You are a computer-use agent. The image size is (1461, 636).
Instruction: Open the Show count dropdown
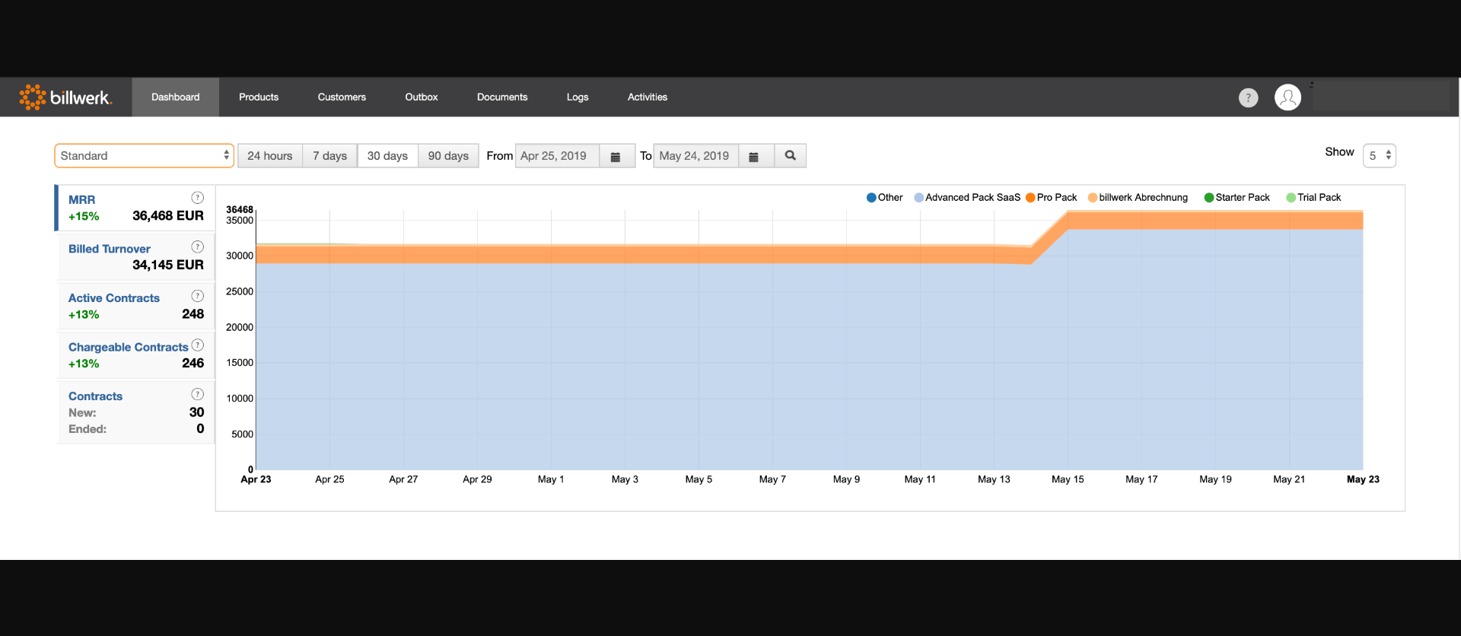coord(1379,156)
